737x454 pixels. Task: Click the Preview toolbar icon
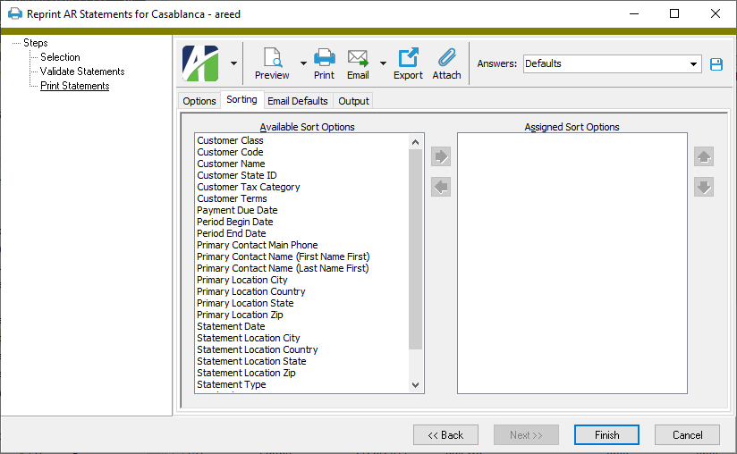272,59
